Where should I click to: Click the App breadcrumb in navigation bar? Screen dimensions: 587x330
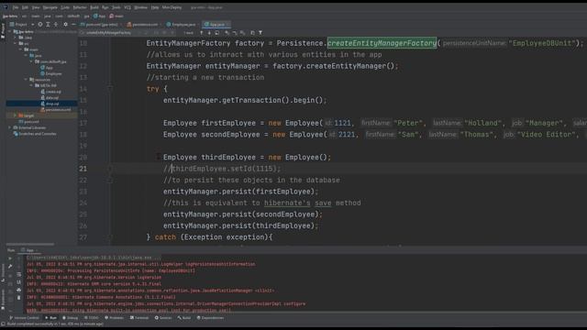[100, 16]
